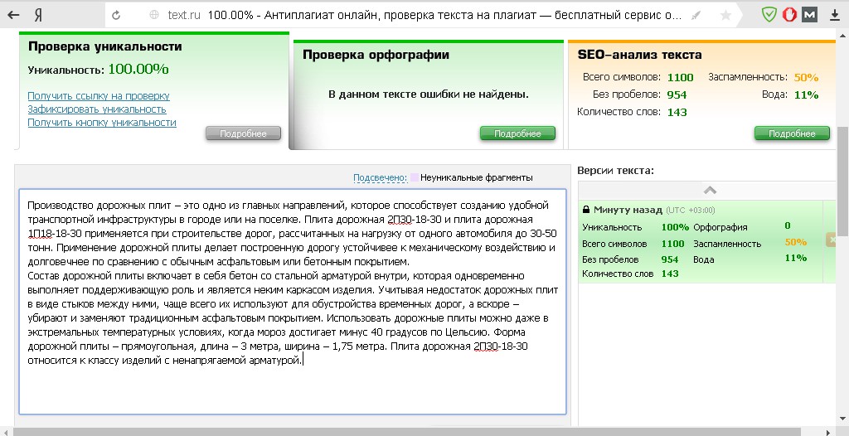Open the 'Минуту назад' version entry
Image resolution: width=849 pixels, height=436 pixels.
tap(628, 210)
